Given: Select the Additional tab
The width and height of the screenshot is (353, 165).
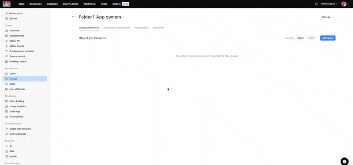Looking at the screenshot, I should pyautogui.click(x=158, y=28).
